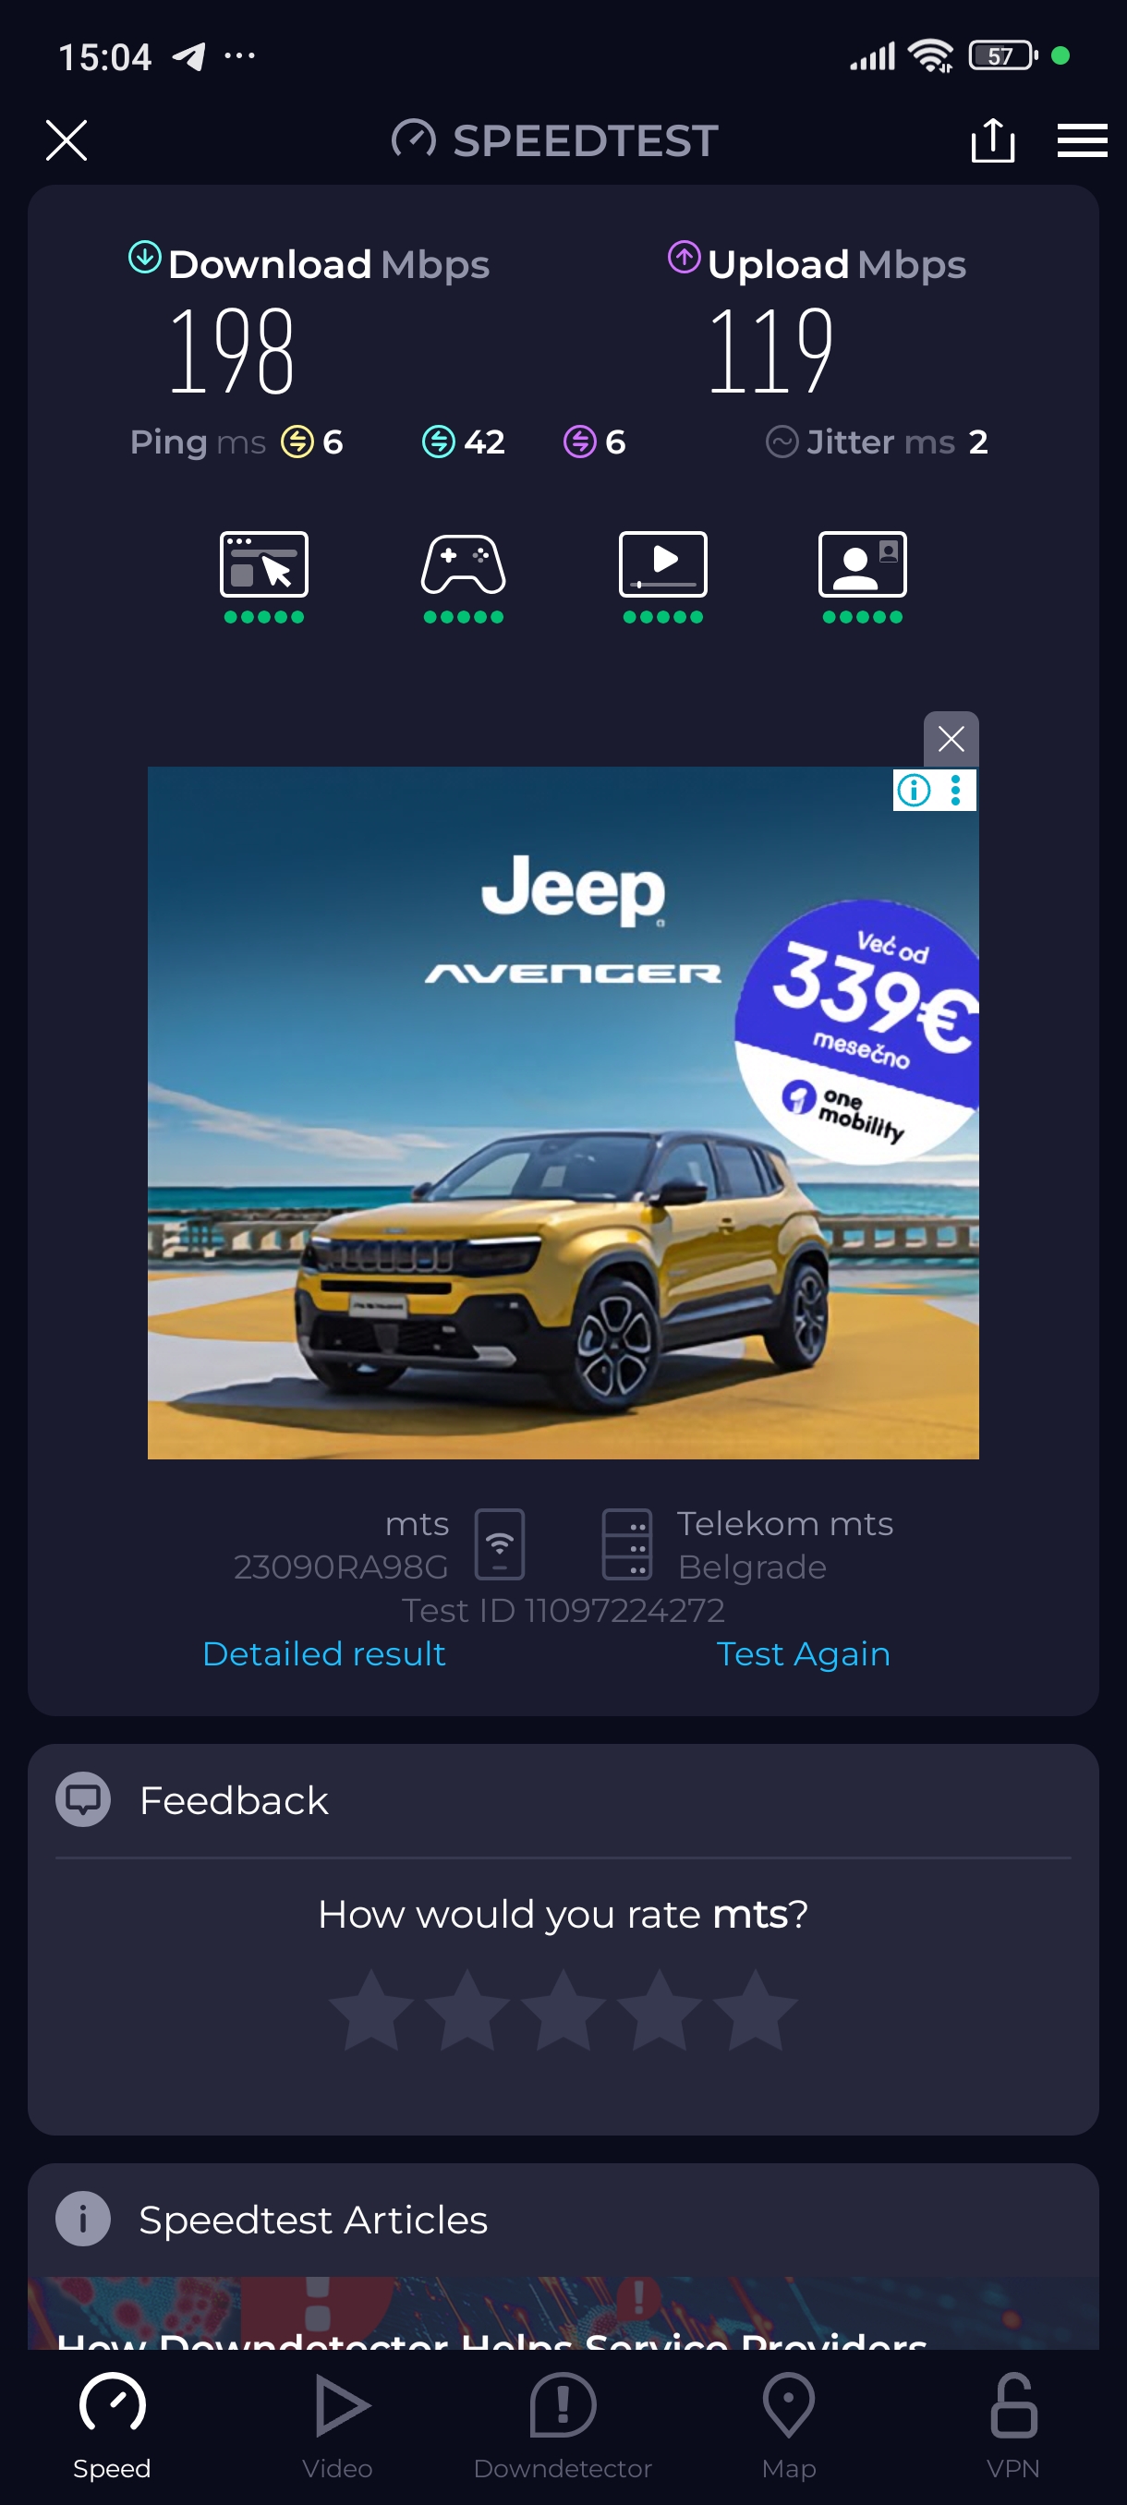Open the ad options three-dot menu
Image resolution: width=1127 pixels, height=2505 pixels.
[957, 790]
